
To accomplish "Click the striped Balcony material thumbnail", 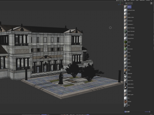I will pyautogui.click(x=125, y=66).
